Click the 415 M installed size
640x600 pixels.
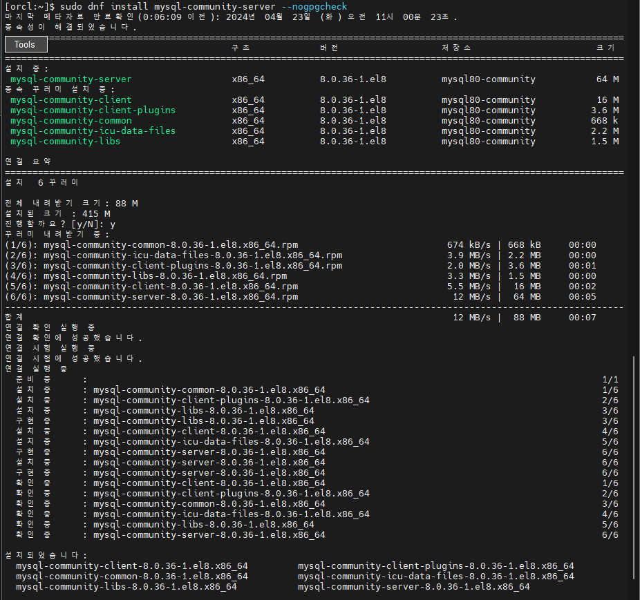coord(96,214)
